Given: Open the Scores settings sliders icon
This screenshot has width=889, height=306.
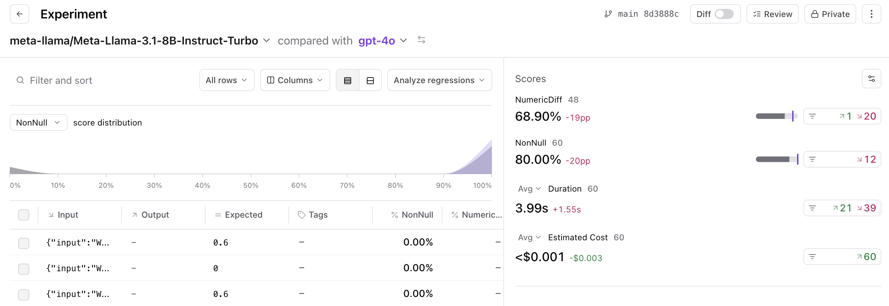Looking at the screenshot, I should [871, 79].
